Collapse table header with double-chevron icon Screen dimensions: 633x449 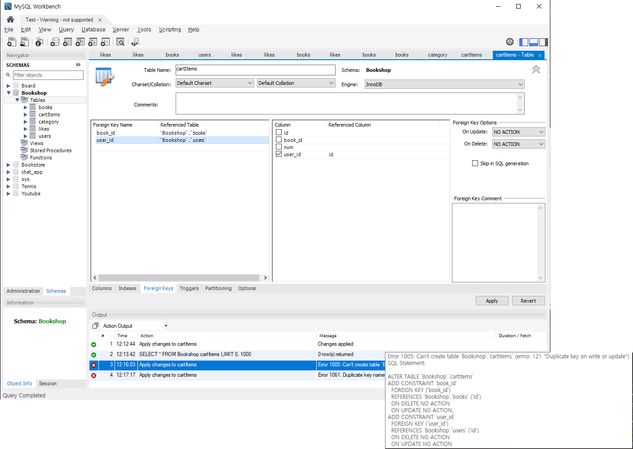tap(536, 70)
